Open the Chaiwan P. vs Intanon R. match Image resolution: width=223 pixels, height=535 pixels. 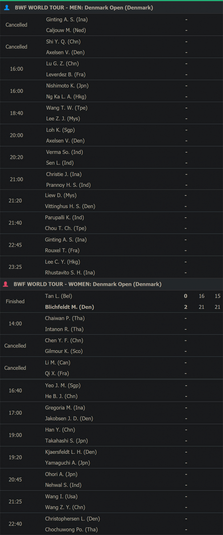tap(111, 324)
